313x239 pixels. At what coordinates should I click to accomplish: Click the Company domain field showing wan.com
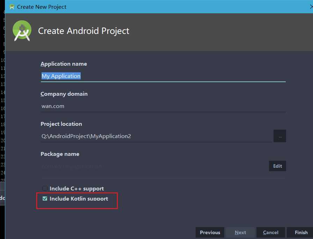pos(163,106)
